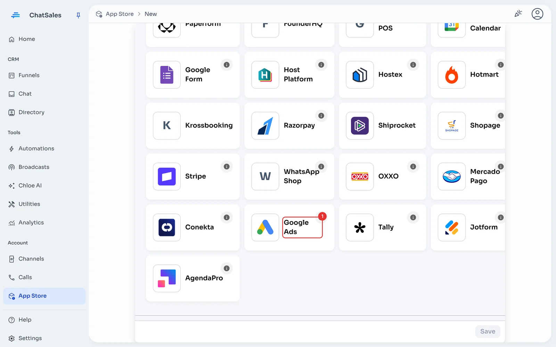Image resolution: width=556 pixels, height=347 pixels.
Task: Open the Hostex app icon
Action: (360, 75)
